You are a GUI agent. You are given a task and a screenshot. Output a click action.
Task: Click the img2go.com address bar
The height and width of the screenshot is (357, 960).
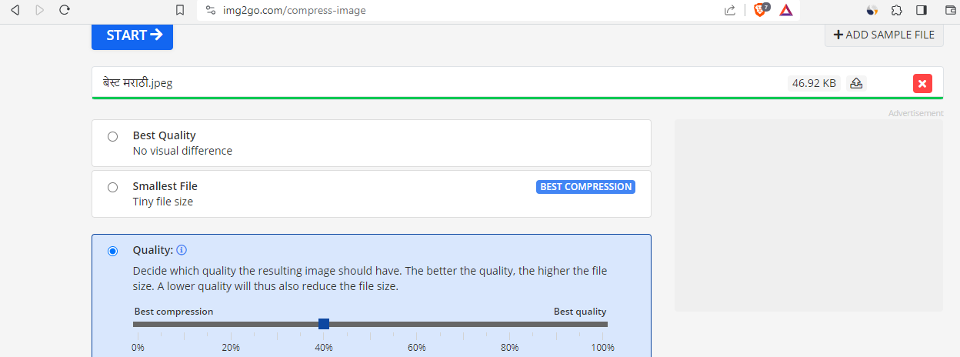pos(462,10)
